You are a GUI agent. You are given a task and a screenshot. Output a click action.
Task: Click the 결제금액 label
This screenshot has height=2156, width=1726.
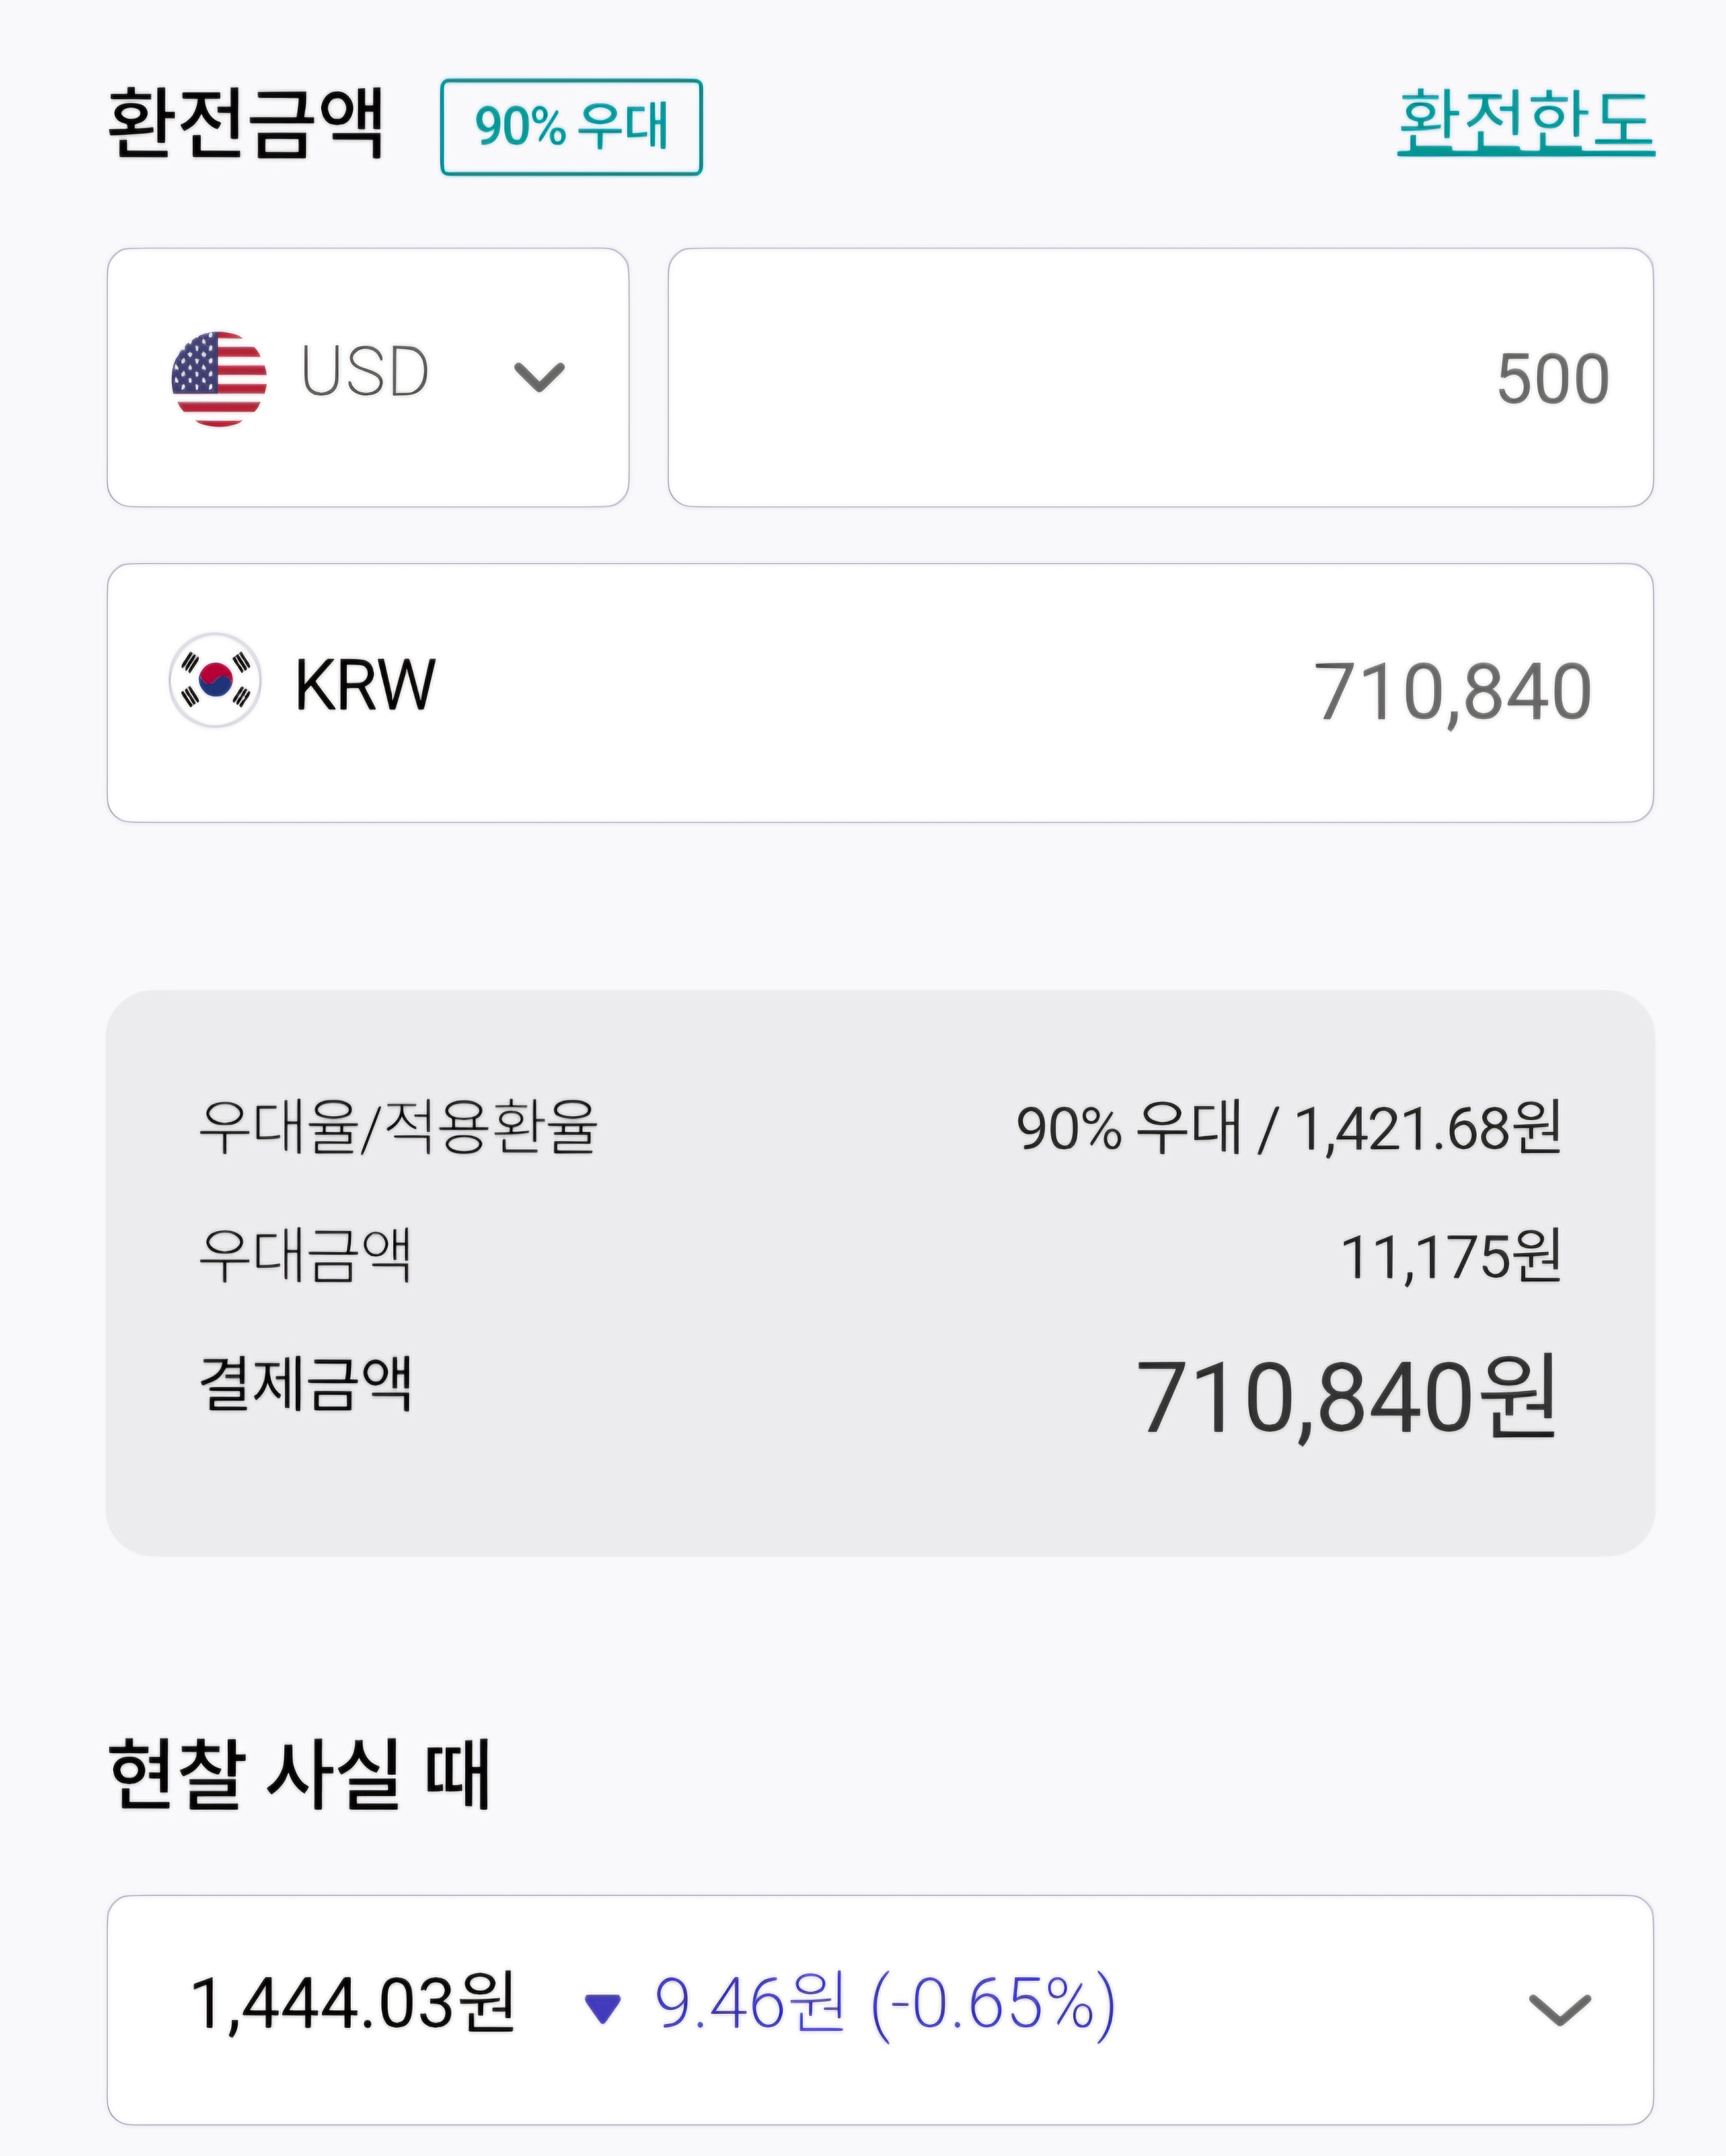[x=305, y=1385]
